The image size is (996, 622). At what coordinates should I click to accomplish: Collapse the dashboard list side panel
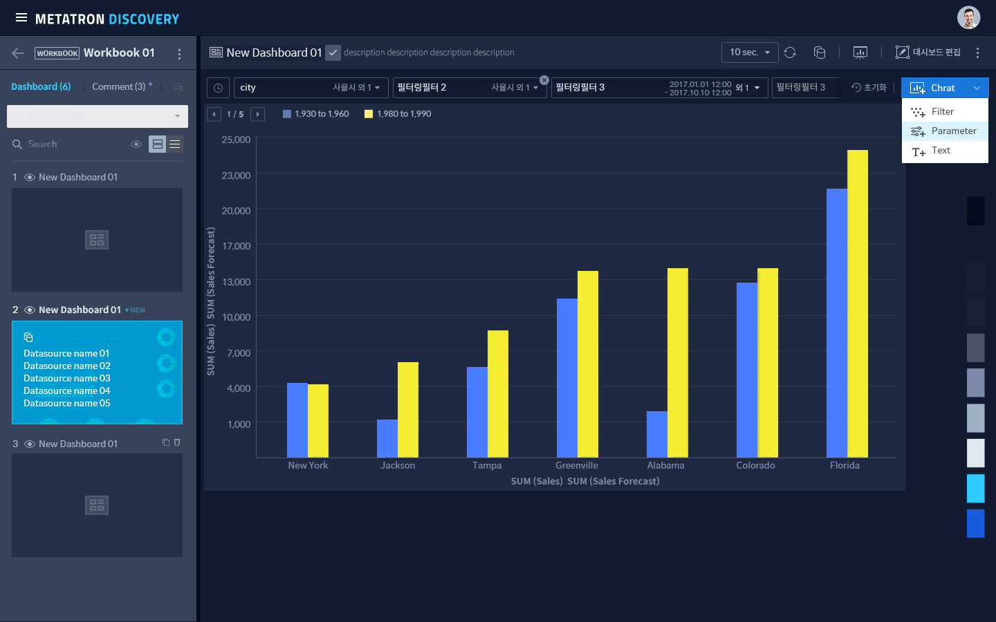(178, 87)
